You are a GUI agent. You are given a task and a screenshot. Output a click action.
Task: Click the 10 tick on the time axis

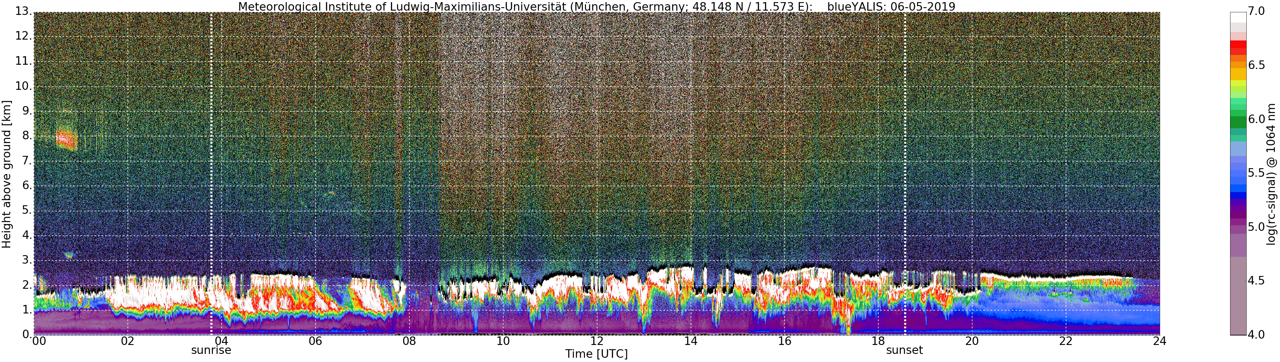503,341
